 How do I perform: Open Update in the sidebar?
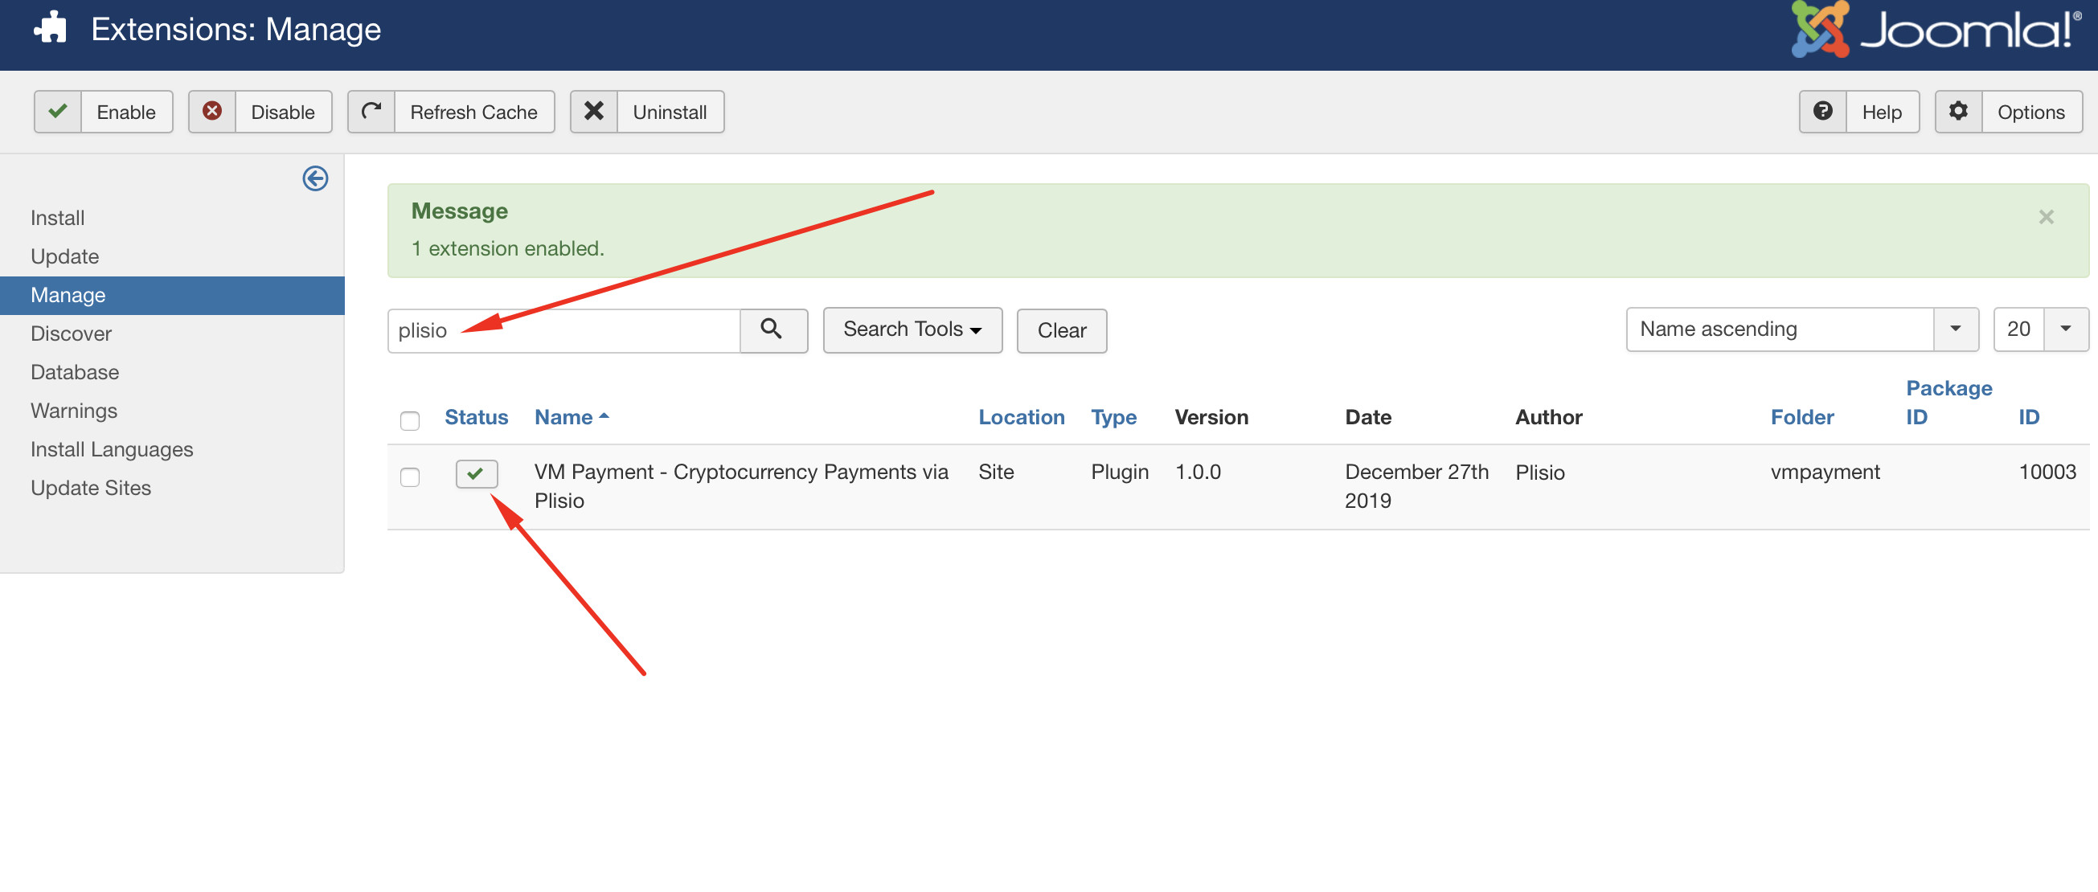point(64,256)
